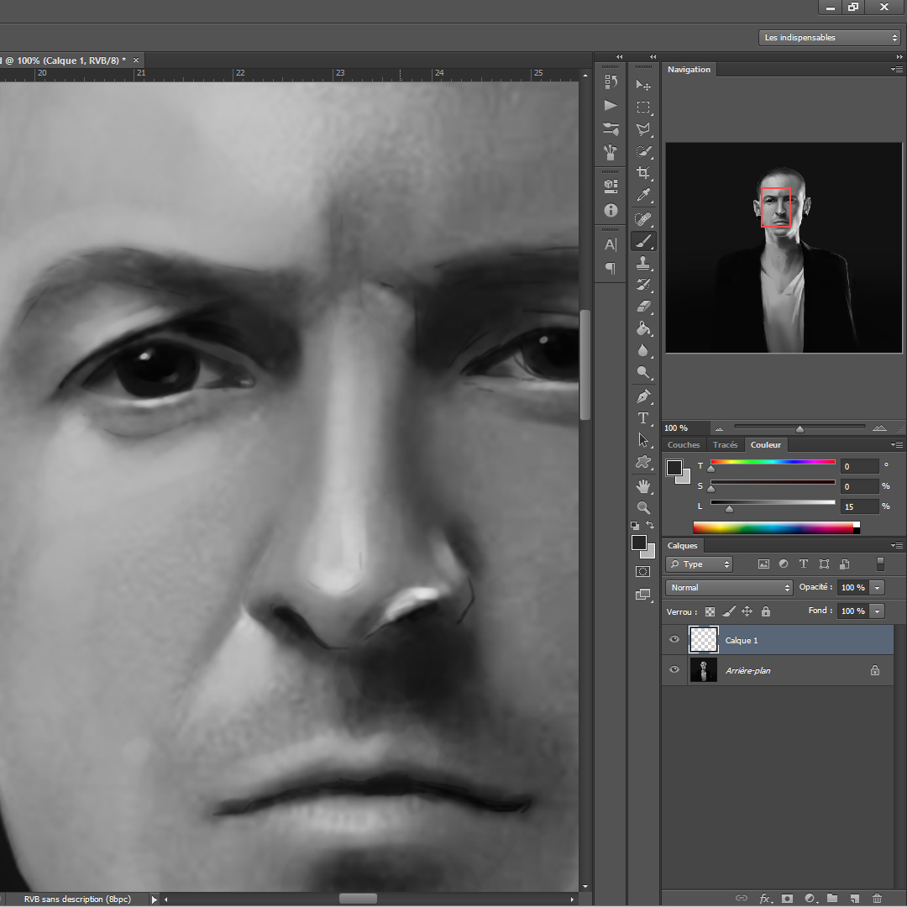Toggle the lock transparent pixels option
The width and height of the screenshot is (907, 907).
pos(710,611)
